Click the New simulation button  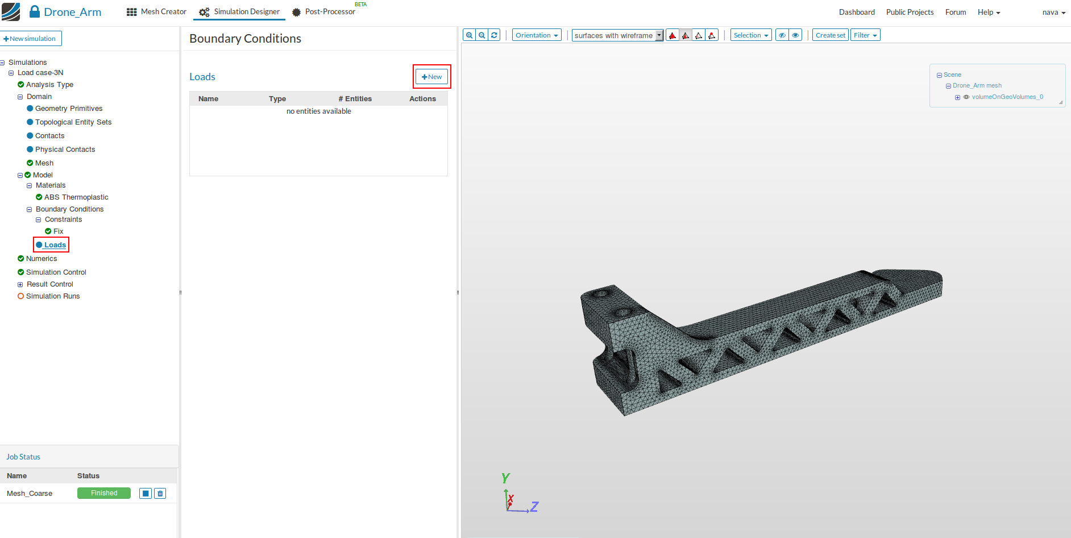(x=30, y=39)
